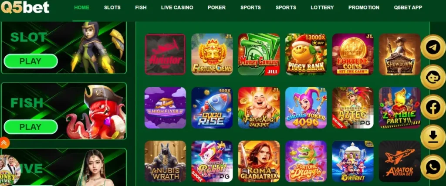Image resolution: width=446 pixels, height=186 pixels.
Task: Open the Q5BET APP menu item
Action: point(408,8)
